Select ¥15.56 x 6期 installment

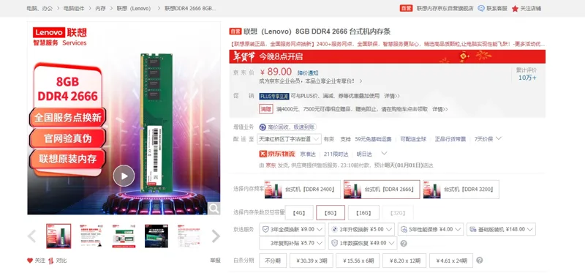(x=358, y=261)
